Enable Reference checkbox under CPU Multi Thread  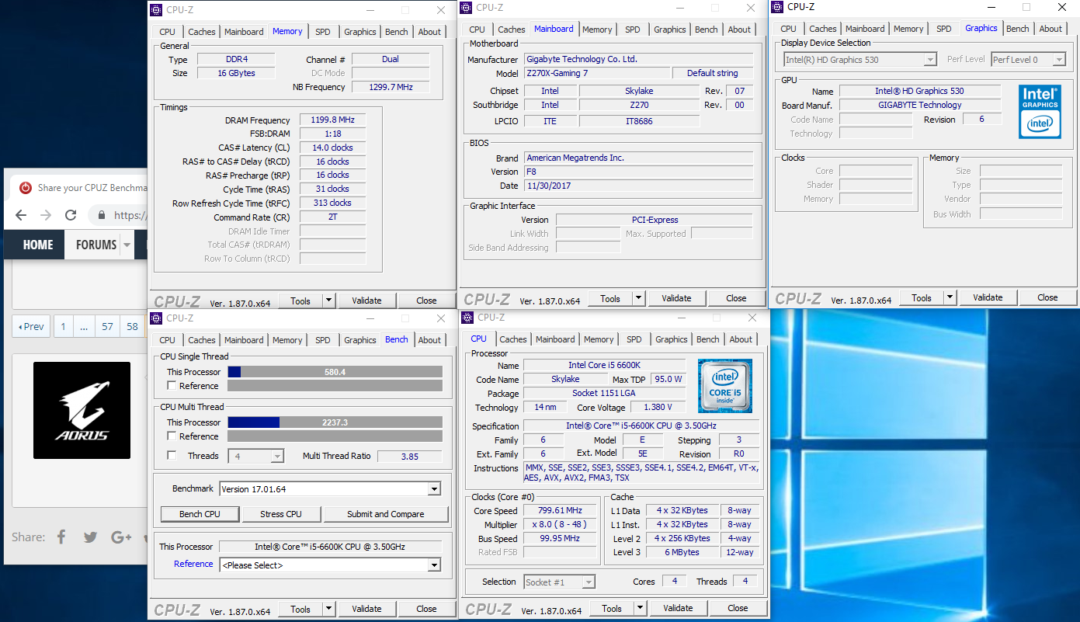pyautogui.click(x=172, y=436)
